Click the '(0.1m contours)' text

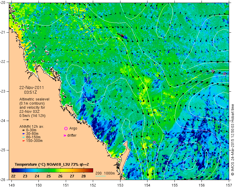click(32, 103)
